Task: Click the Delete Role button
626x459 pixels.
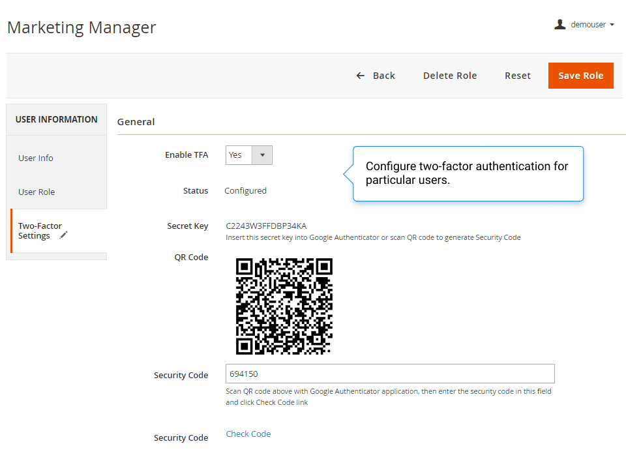Action: pyautogui.click(x=450, y=76)
